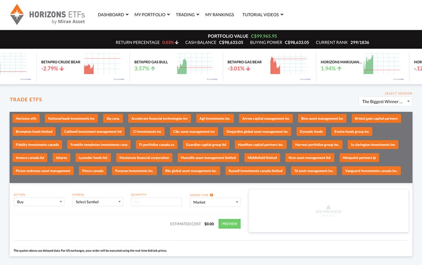This screenshot has height=265, width=422.
Task: Open the Tutorial Videos menu
Action: (263, 15)
